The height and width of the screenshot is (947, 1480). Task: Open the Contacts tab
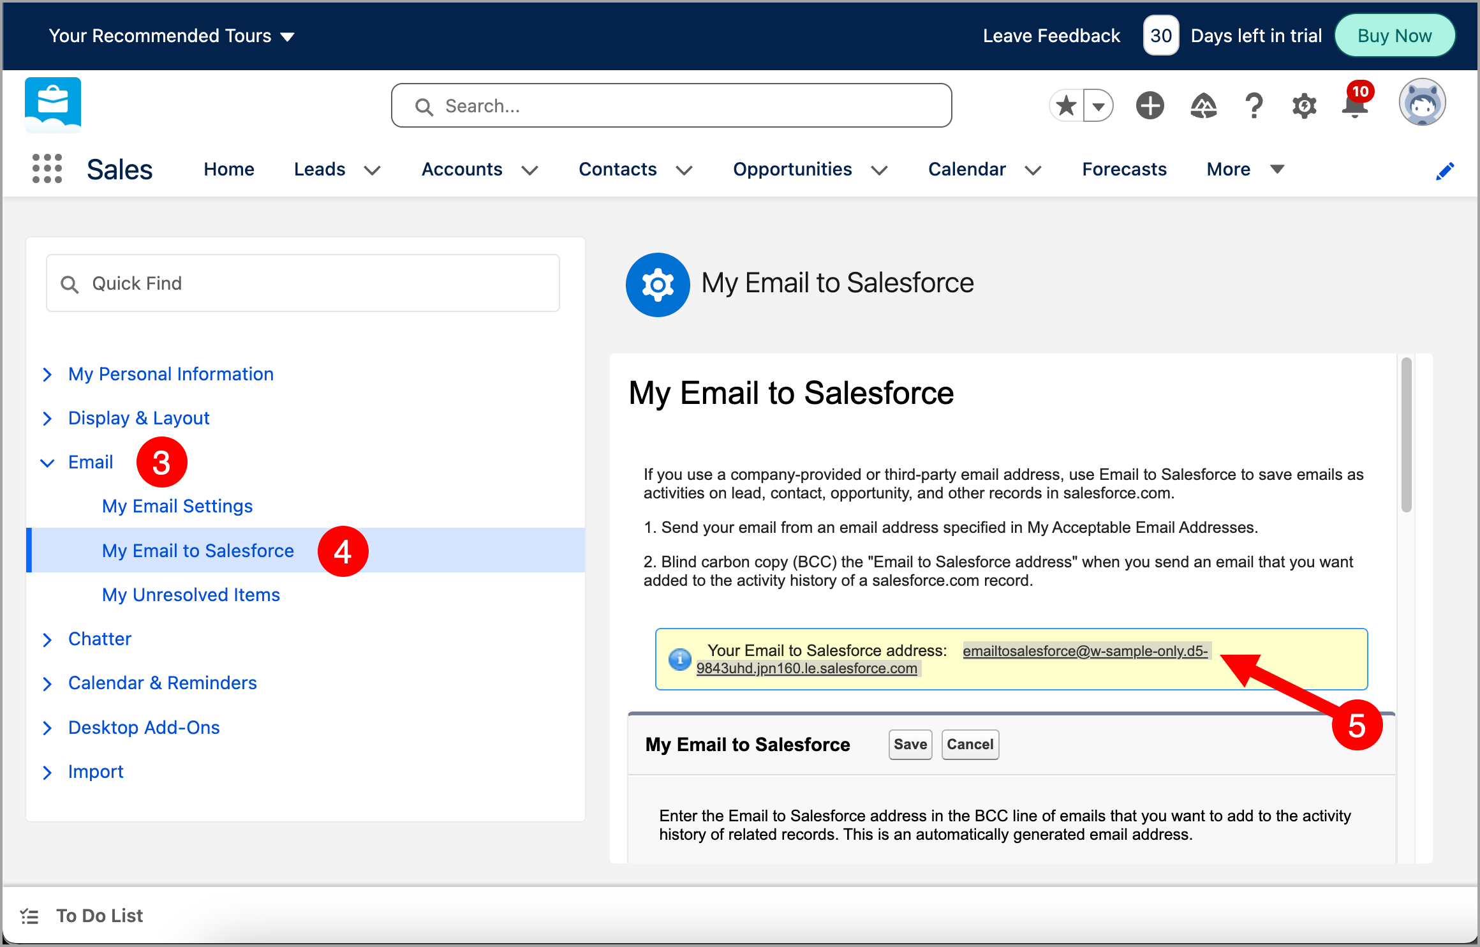pyautogui.click(x=618, y=169)
